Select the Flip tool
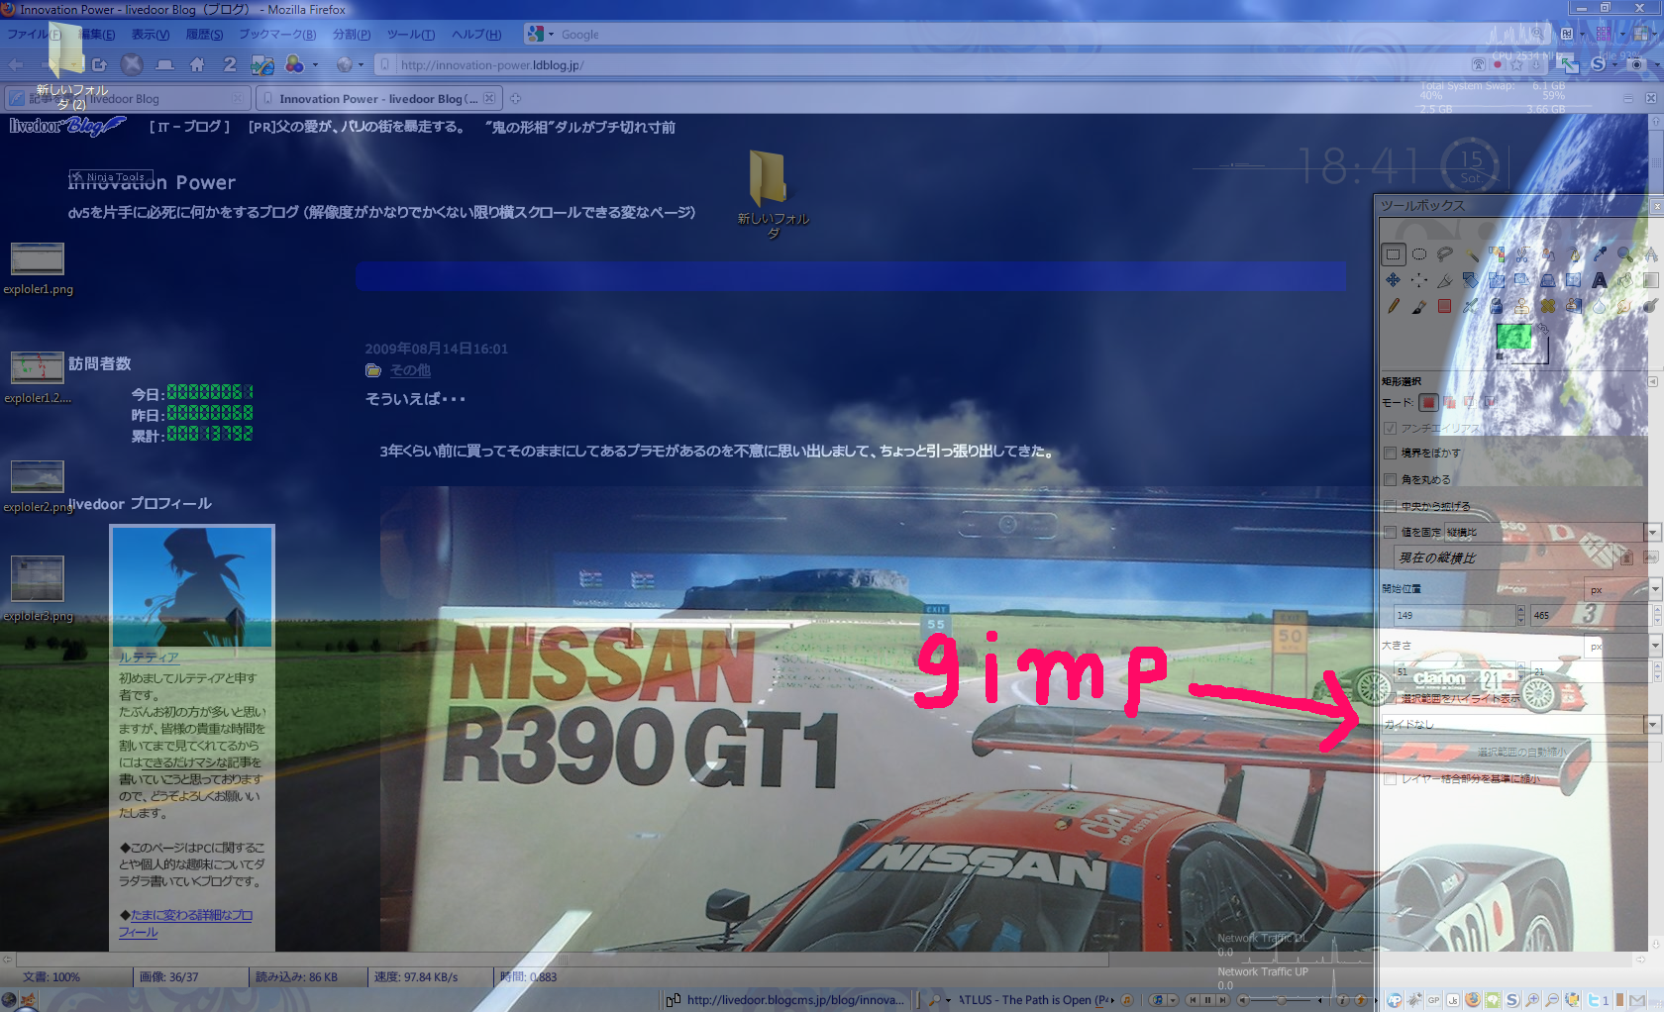Screen dimensions: 1664x1012 coord(1574,280)
